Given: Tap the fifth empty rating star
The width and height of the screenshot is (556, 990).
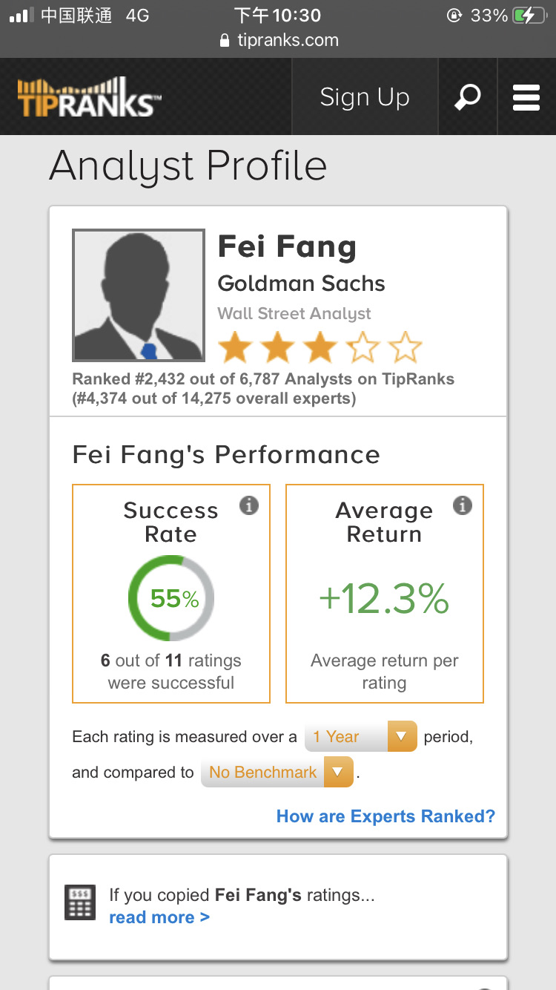Looking at the screenshot, I should [405, 347].
